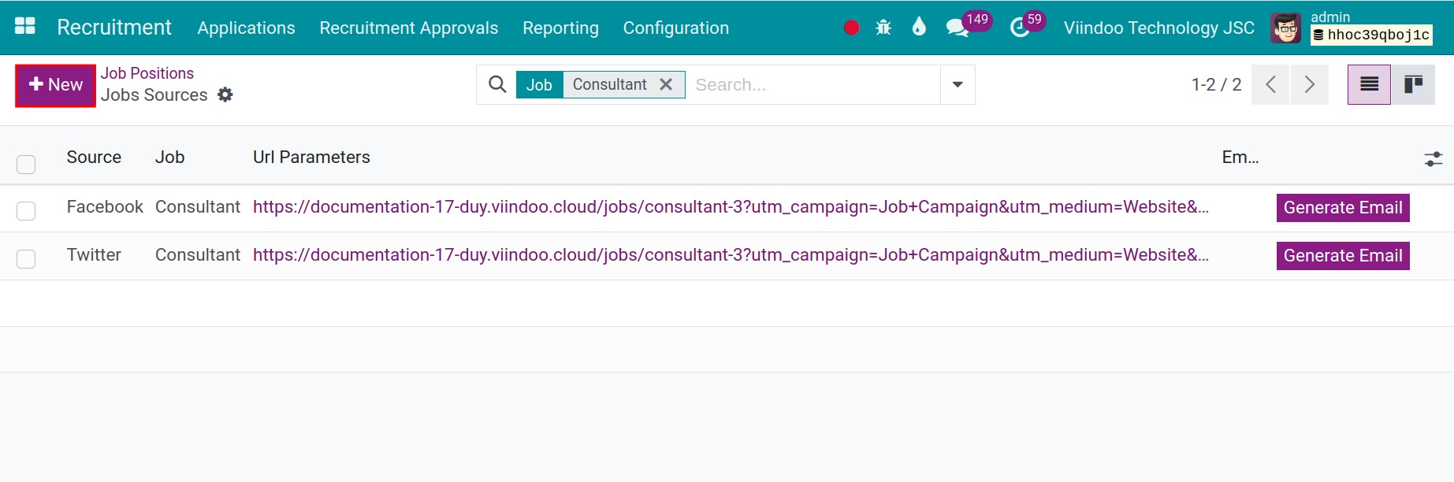Sort by the Job column header
The image size is (1454, 482).
point(169,158)
